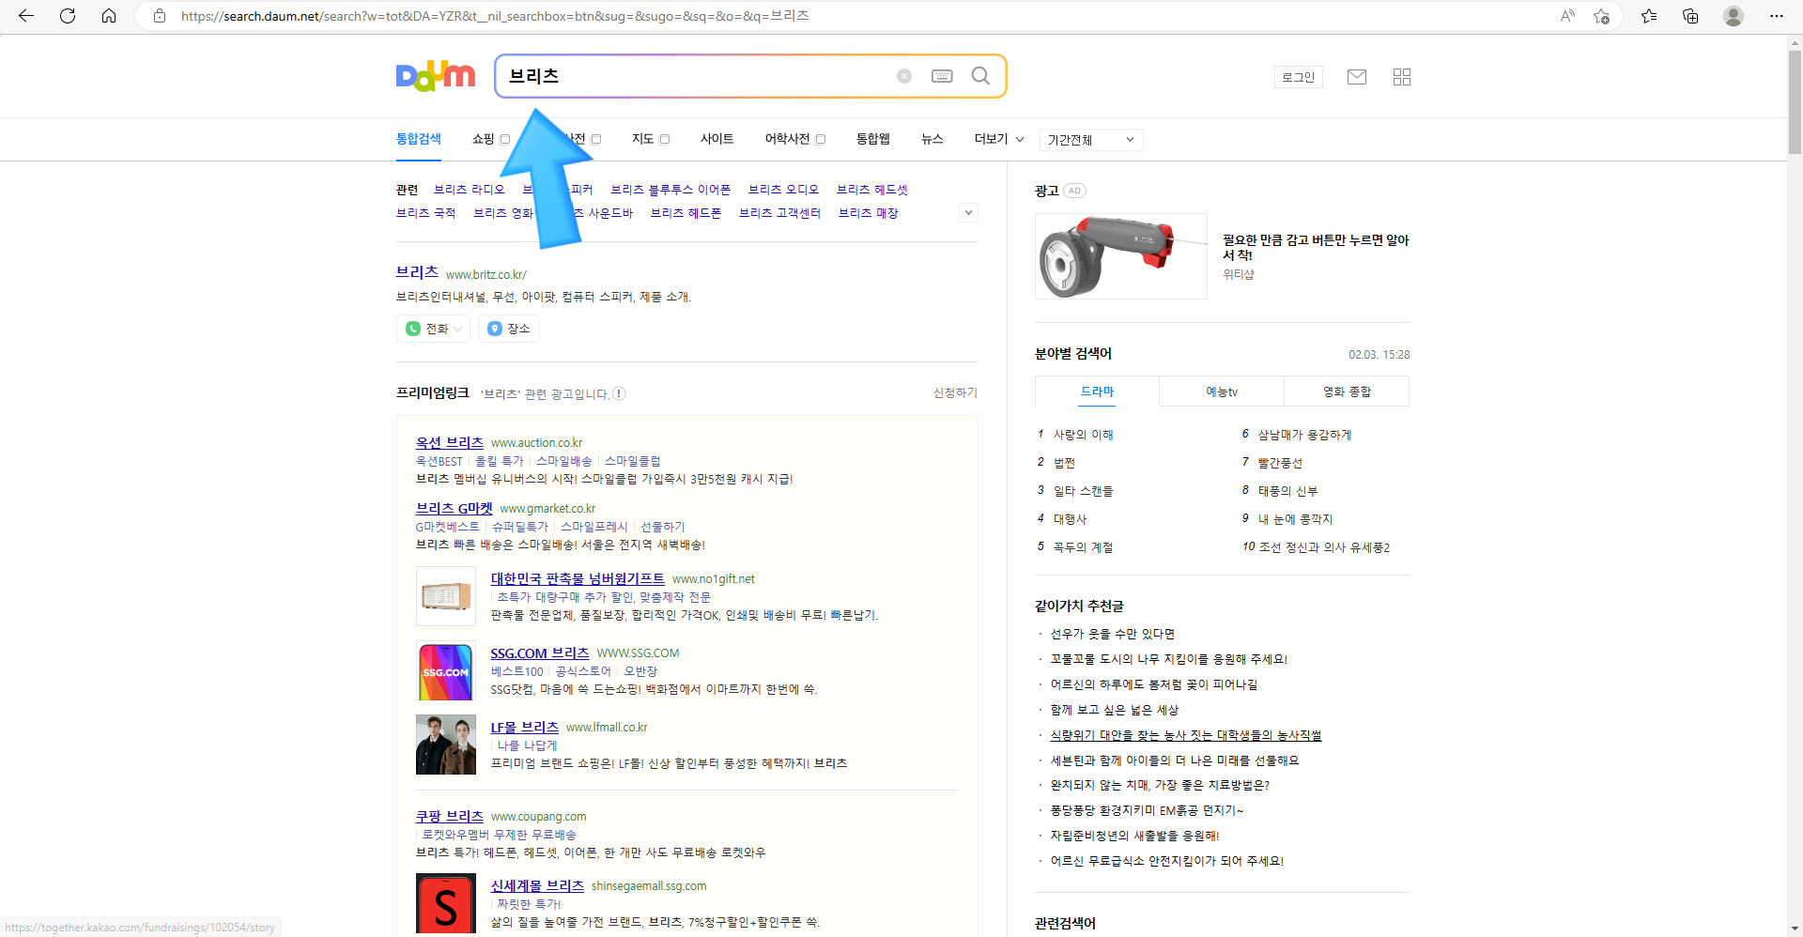Open LF몰 ad thumbnail image
Image resolution: width=1803 pixels, height=937 pixels.
pos(445,745)
